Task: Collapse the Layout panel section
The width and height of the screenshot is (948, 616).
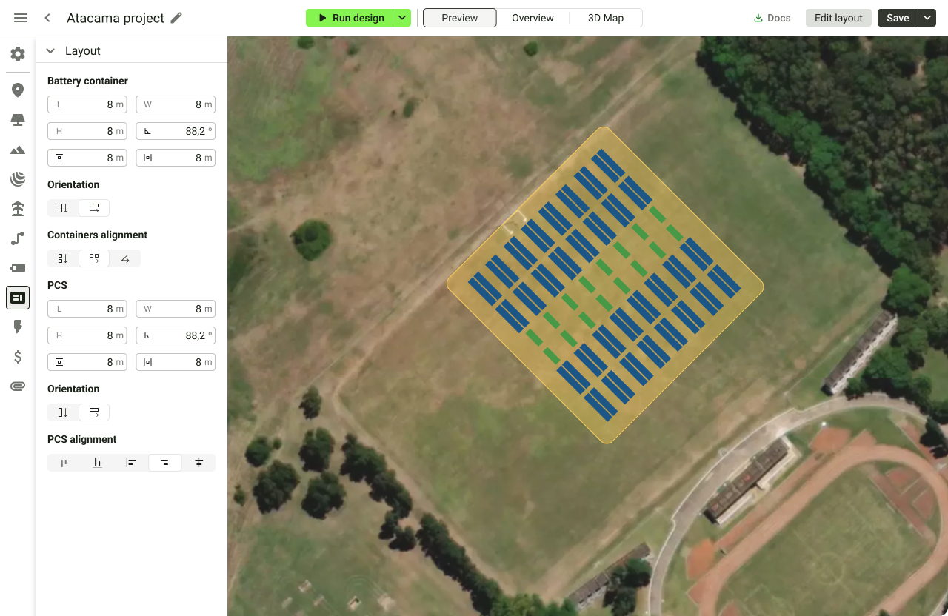Action: [x=50, y=51]
